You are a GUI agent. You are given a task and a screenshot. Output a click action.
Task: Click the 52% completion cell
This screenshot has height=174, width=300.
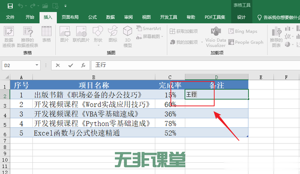click(x=170, y=133)
